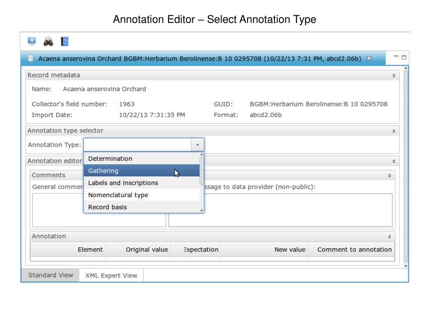Screen dimensions: 429x321
Task: Select Nomenclatural type option
Action: (142, 195)
